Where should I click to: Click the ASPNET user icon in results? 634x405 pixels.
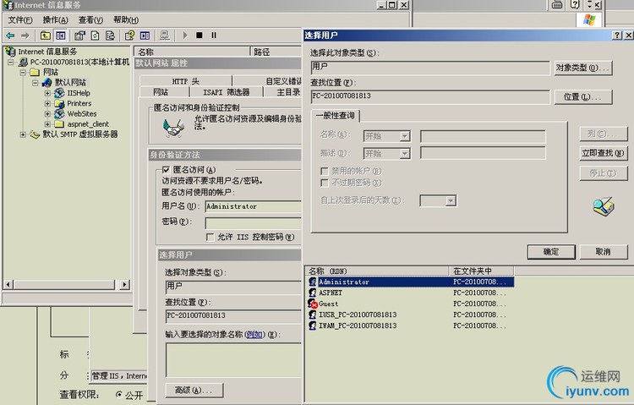tap(312, 293)
